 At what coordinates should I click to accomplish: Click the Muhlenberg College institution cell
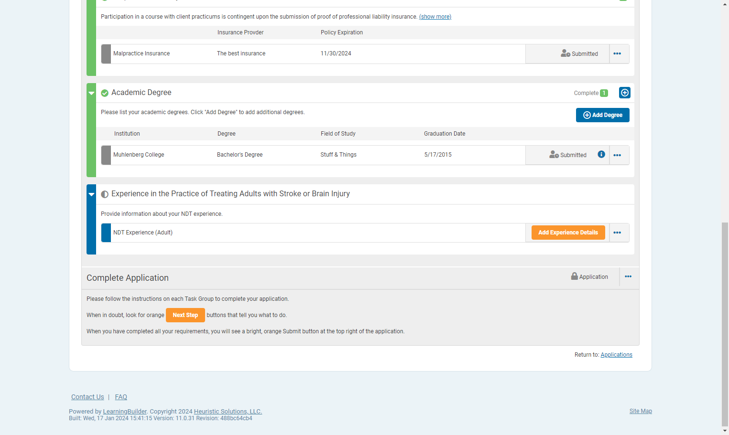click(139, 155)
